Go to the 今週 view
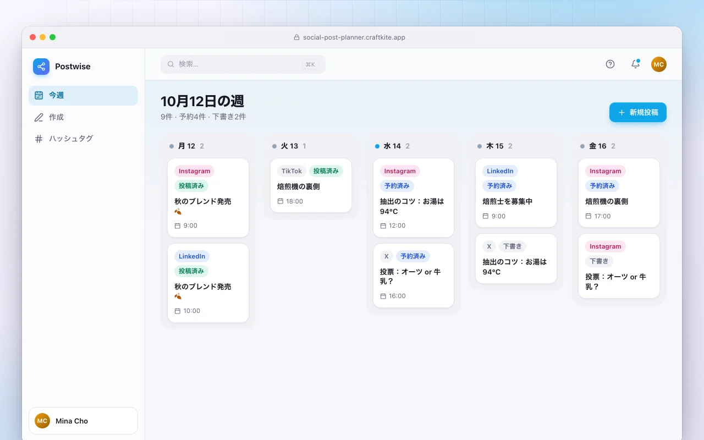Viewport: 704px width, 440px height. pyautogui.click(x=83, y=95)
